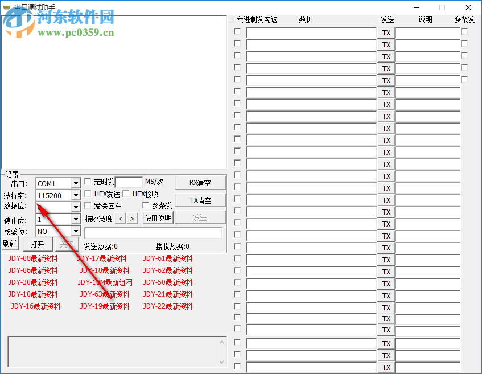Open the JDY-50最新资料 link
This screenshot has width=482, height=374.
click(x=168, y=282)
